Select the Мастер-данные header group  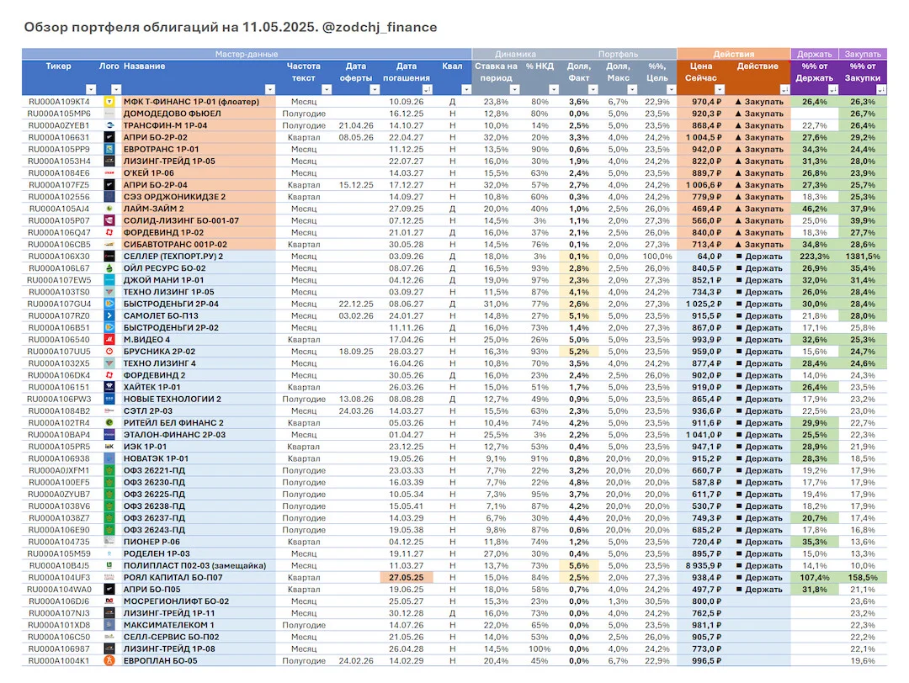(247, 54)
